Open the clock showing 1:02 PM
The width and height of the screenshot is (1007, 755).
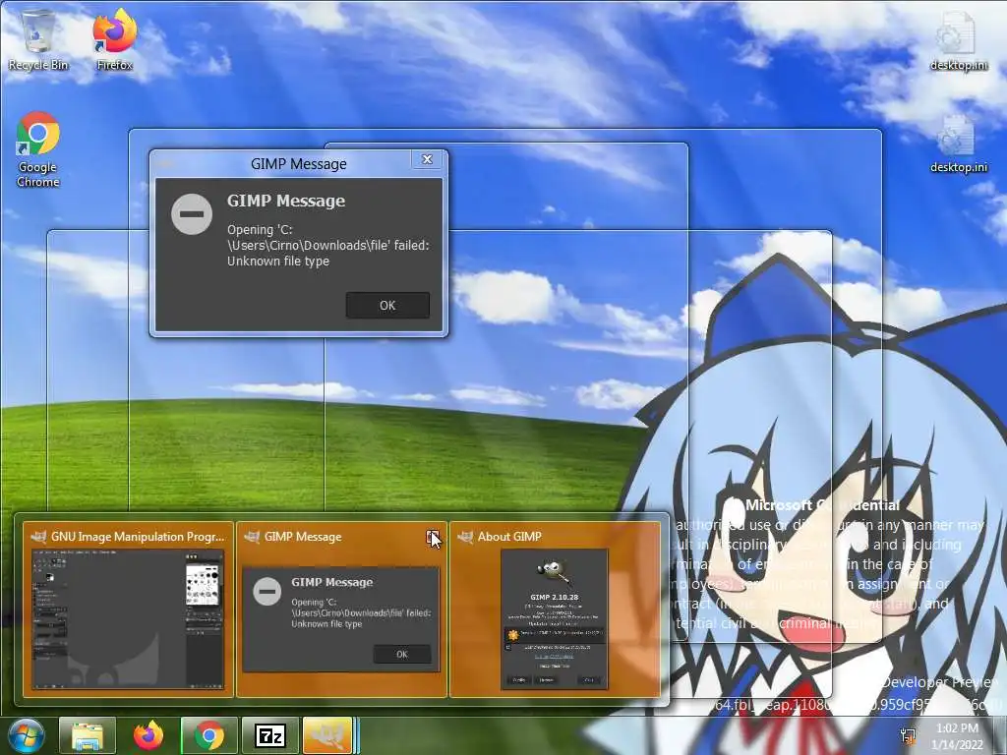957,736
